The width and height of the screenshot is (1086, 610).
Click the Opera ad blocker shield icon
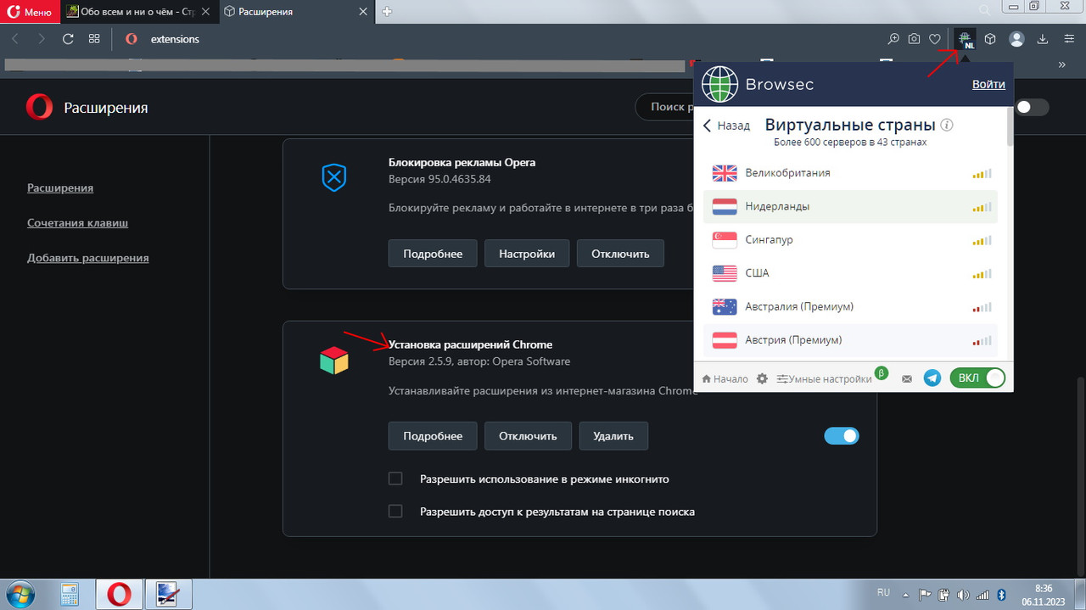(x=334, y=177)
